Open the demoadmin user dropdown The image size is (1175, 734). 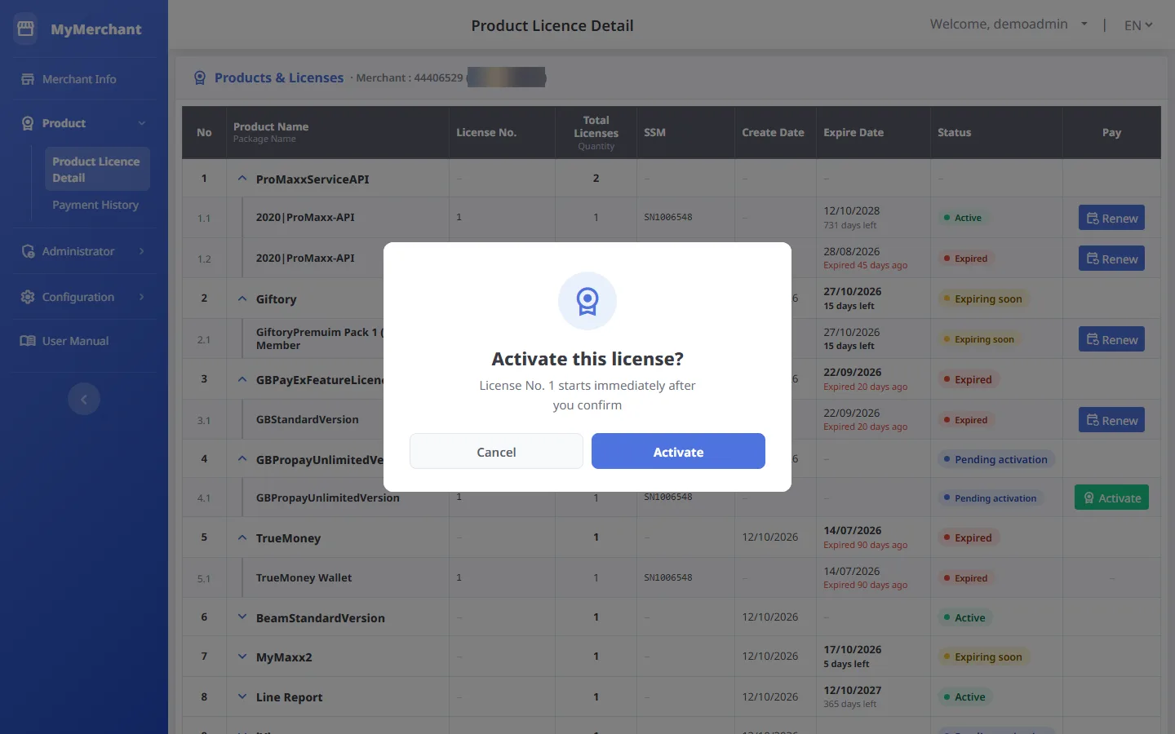point(1009,24)
